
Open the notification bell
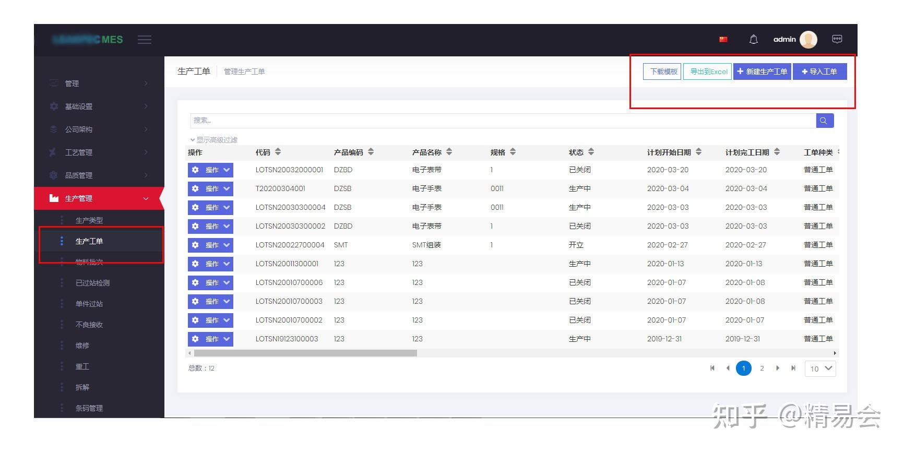coord(753,39)
